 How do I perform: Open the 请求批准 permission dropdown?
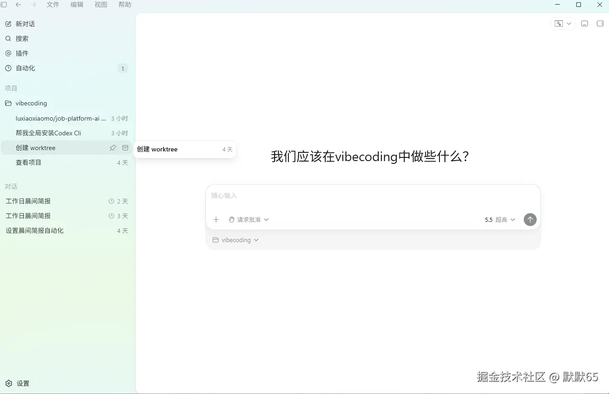[x=249, y=220]
